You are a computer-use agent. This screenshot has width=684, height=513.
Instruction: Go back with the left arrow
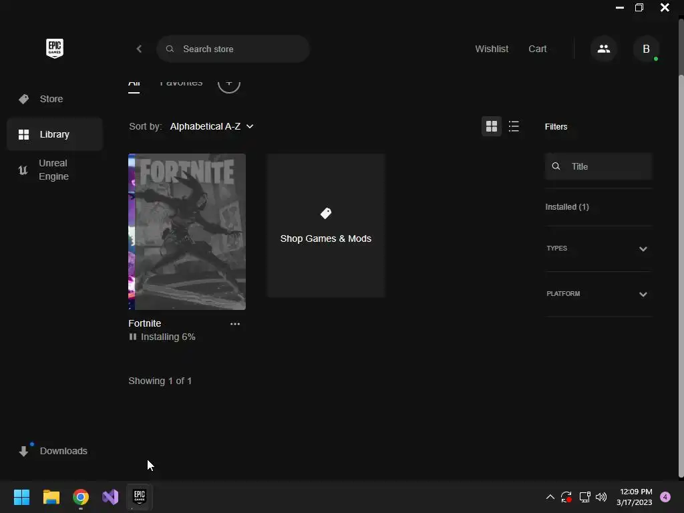139,49
